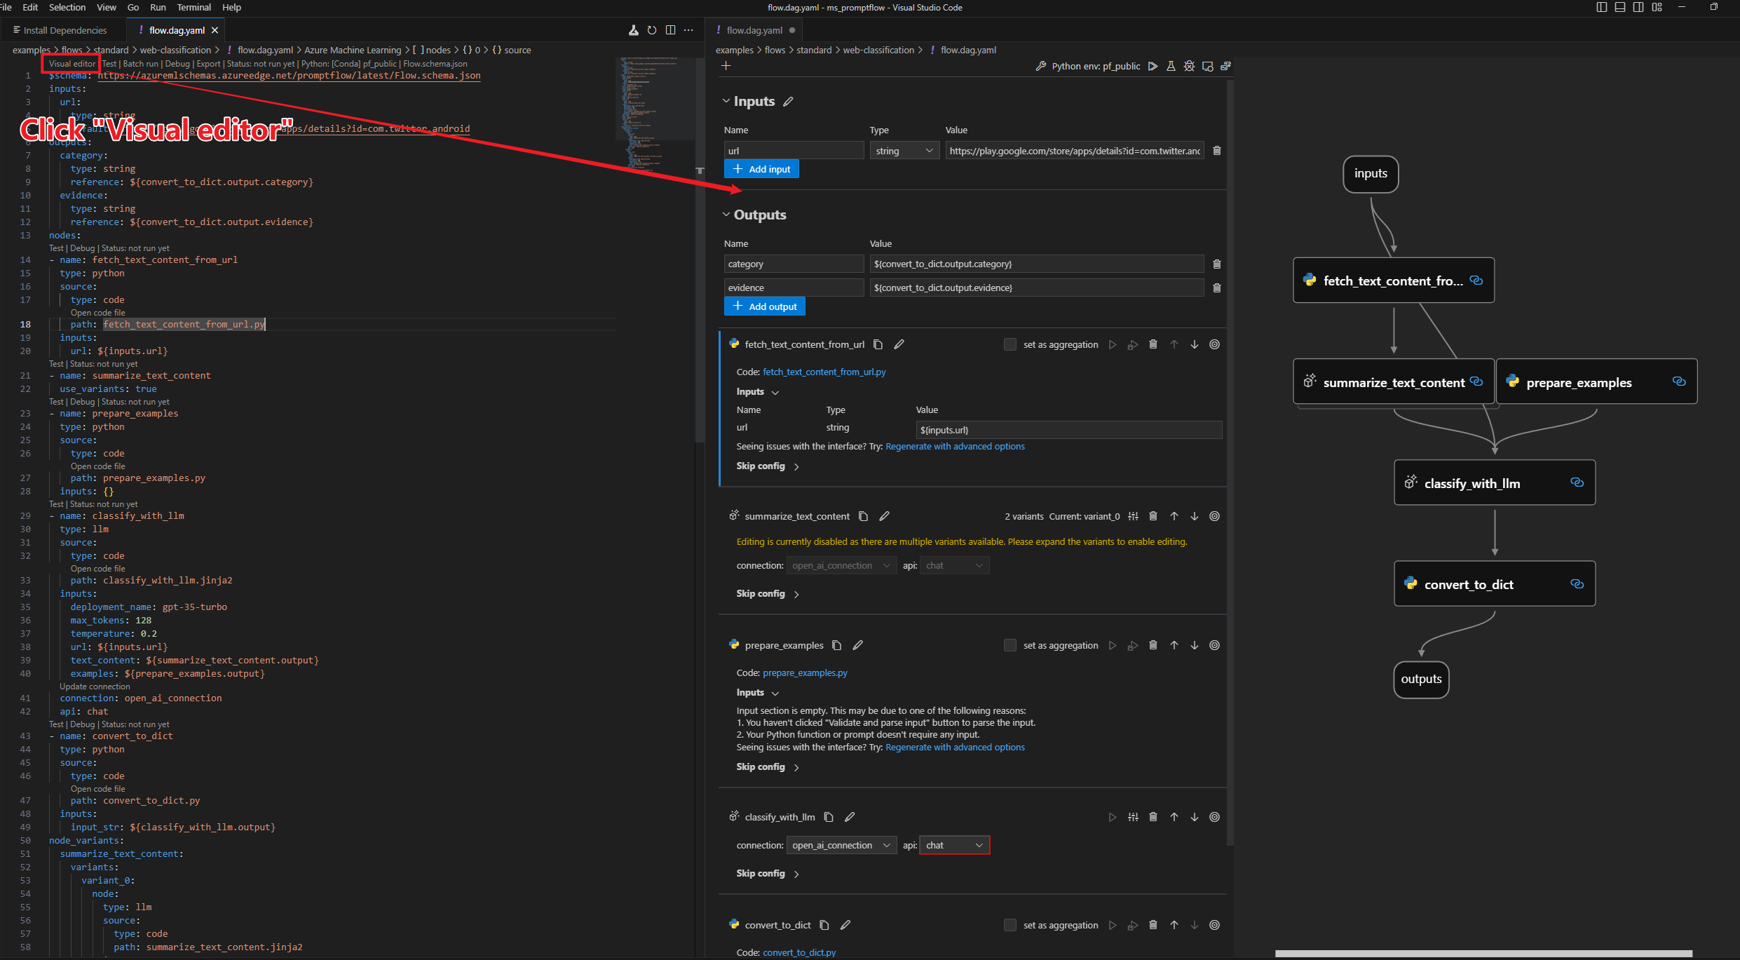Open the chat api dropdown for classify_with_llm
1740x960 pixels.
(x=954, y=845)
